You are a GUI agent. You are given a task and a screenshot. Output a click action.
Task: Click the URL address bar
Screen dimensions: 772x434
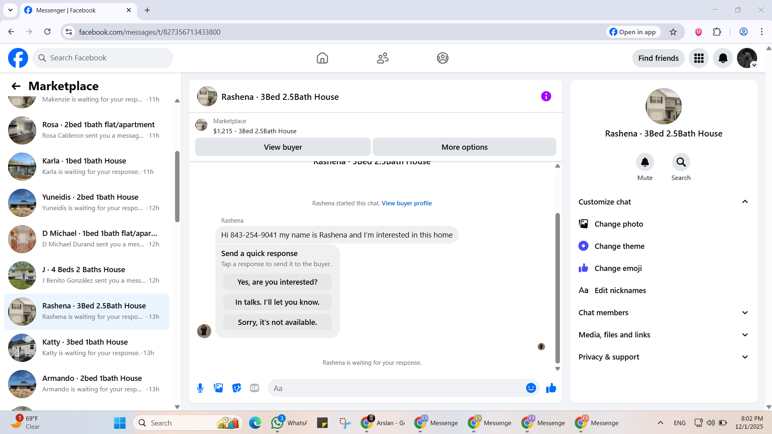click(338, 32)
